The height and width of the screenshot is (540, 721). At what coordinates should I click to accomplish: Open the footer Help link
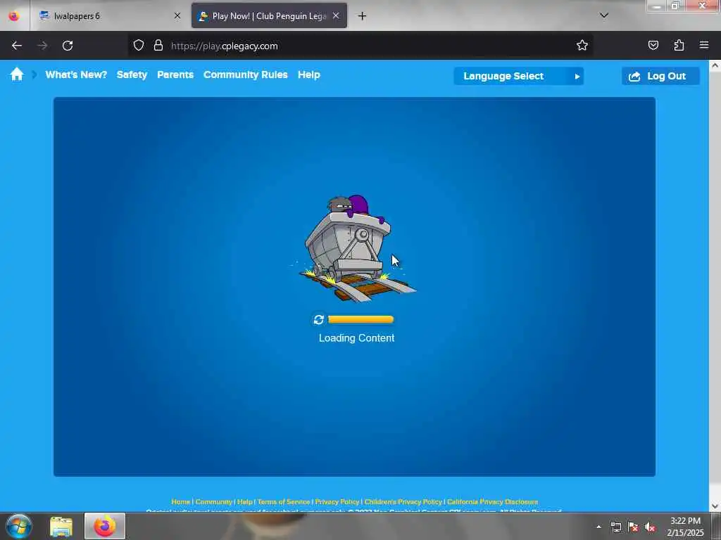(244, 502)
